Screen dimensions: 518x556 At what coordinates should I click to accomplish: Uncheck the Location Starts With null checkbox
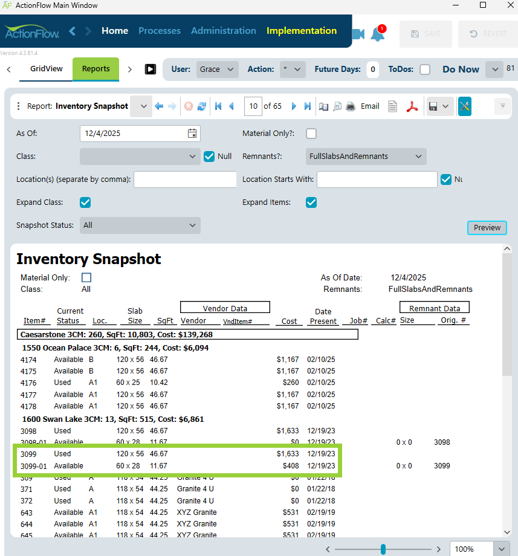click(446, 179)
